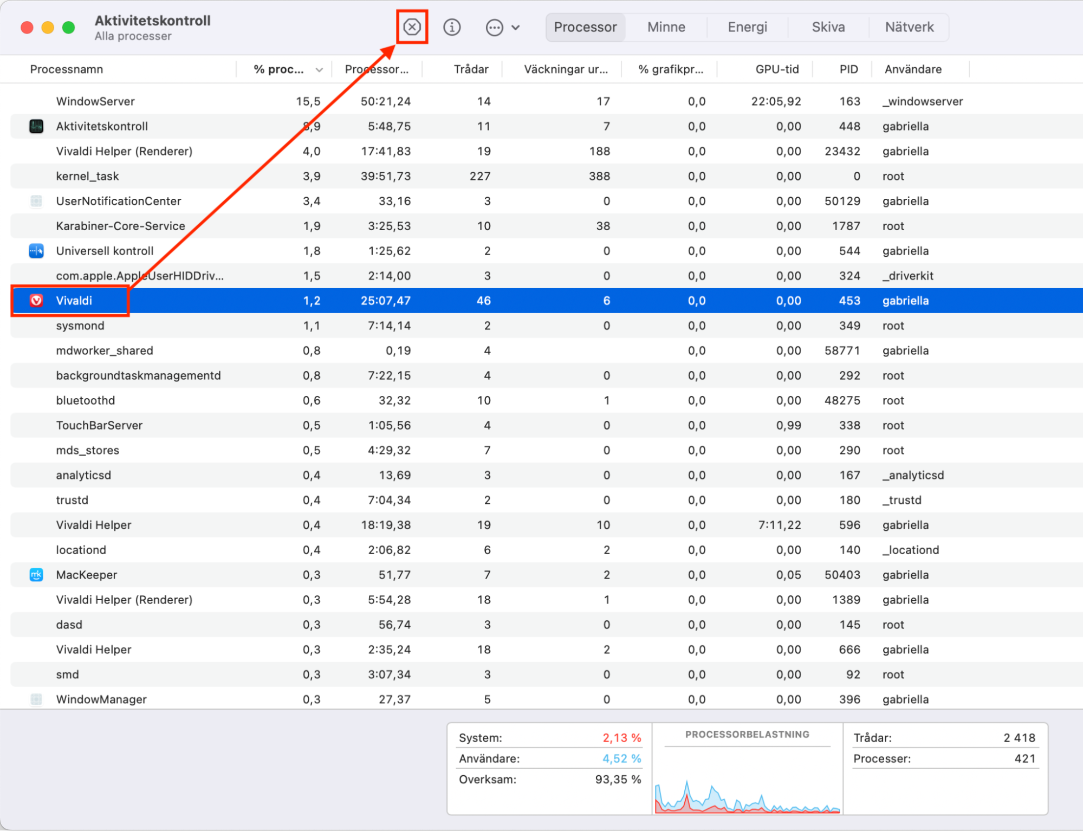
Task: Click the WindowManager row icon
Action: coord(36,699)
